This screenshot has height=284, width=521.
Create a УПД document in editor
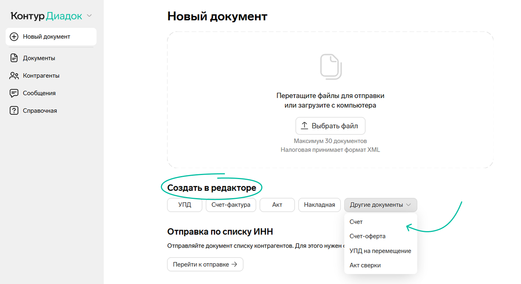pyautogui.click(x=184, y=205)
